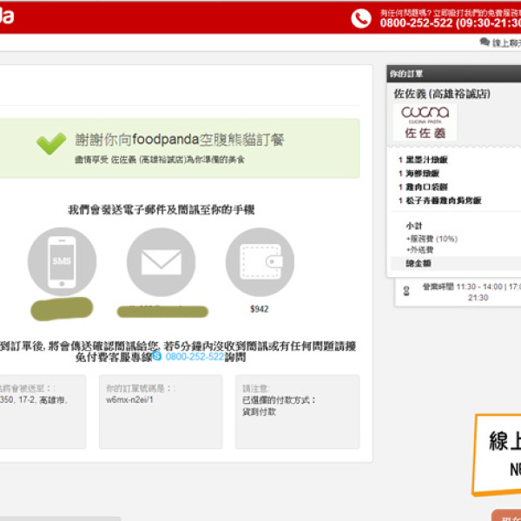Click the $942 total amount
521x521 pixels.
260,307
